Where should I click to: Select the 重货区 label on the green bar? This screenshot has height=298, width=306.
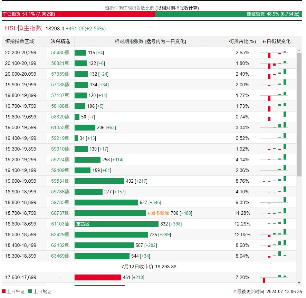point(83,224)
